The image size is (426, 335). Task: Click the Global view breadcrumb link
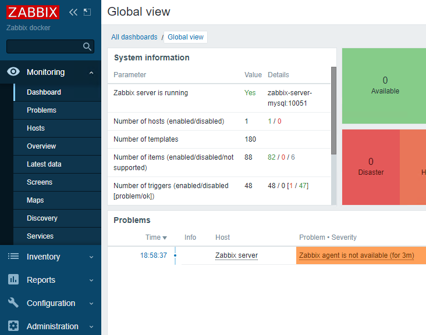click(186, 37)
